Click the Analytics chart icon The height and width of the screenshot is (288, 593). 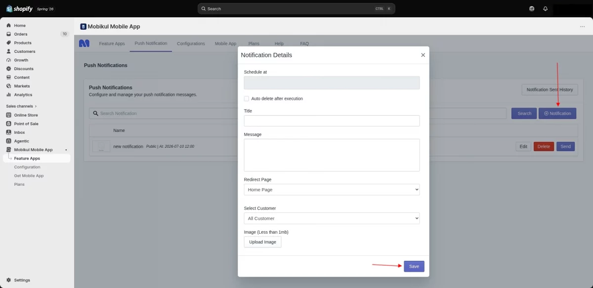[9, 94]
